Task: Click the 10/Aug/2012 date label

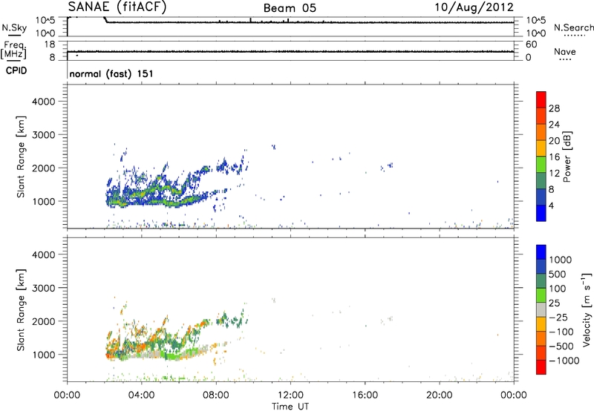Action: (x=474, y=7)
